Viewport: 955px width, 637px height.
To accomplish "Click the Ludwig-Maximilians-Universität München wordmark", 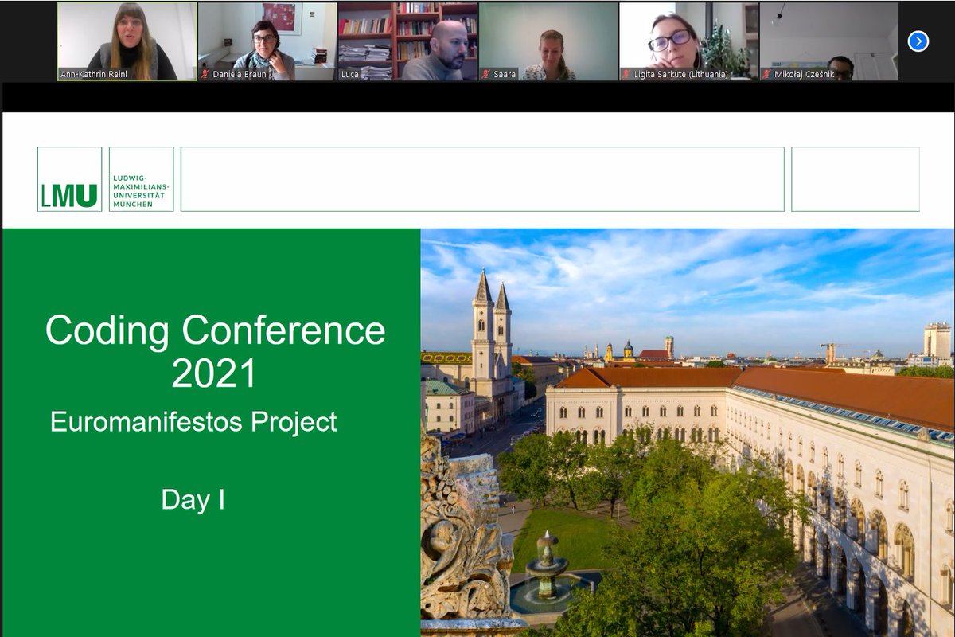I will 140,182.
